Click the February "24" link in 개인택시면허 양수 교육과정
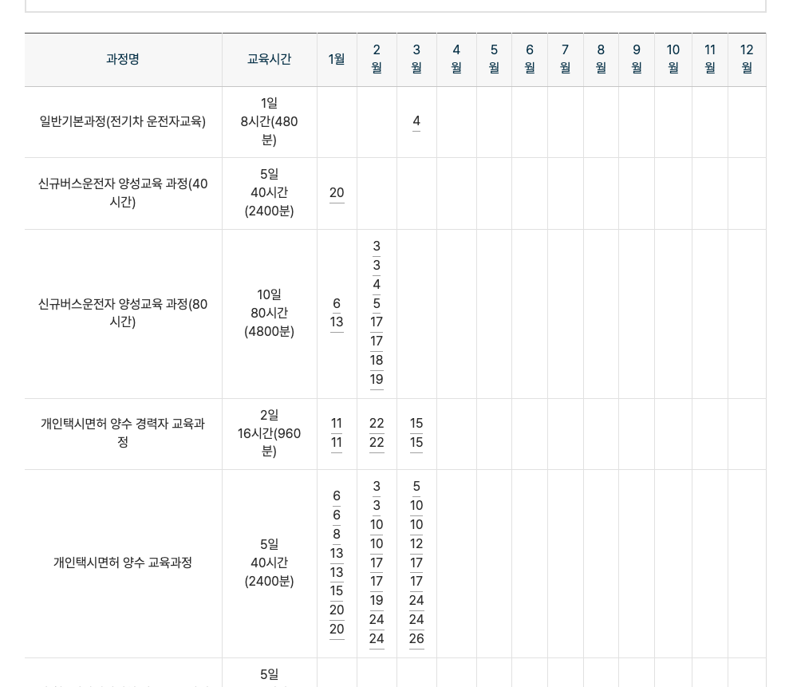 [x=377, y=620]
